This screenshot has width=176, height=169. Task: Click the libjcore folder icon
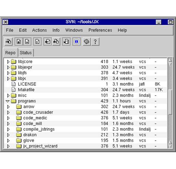click(13, 61)
